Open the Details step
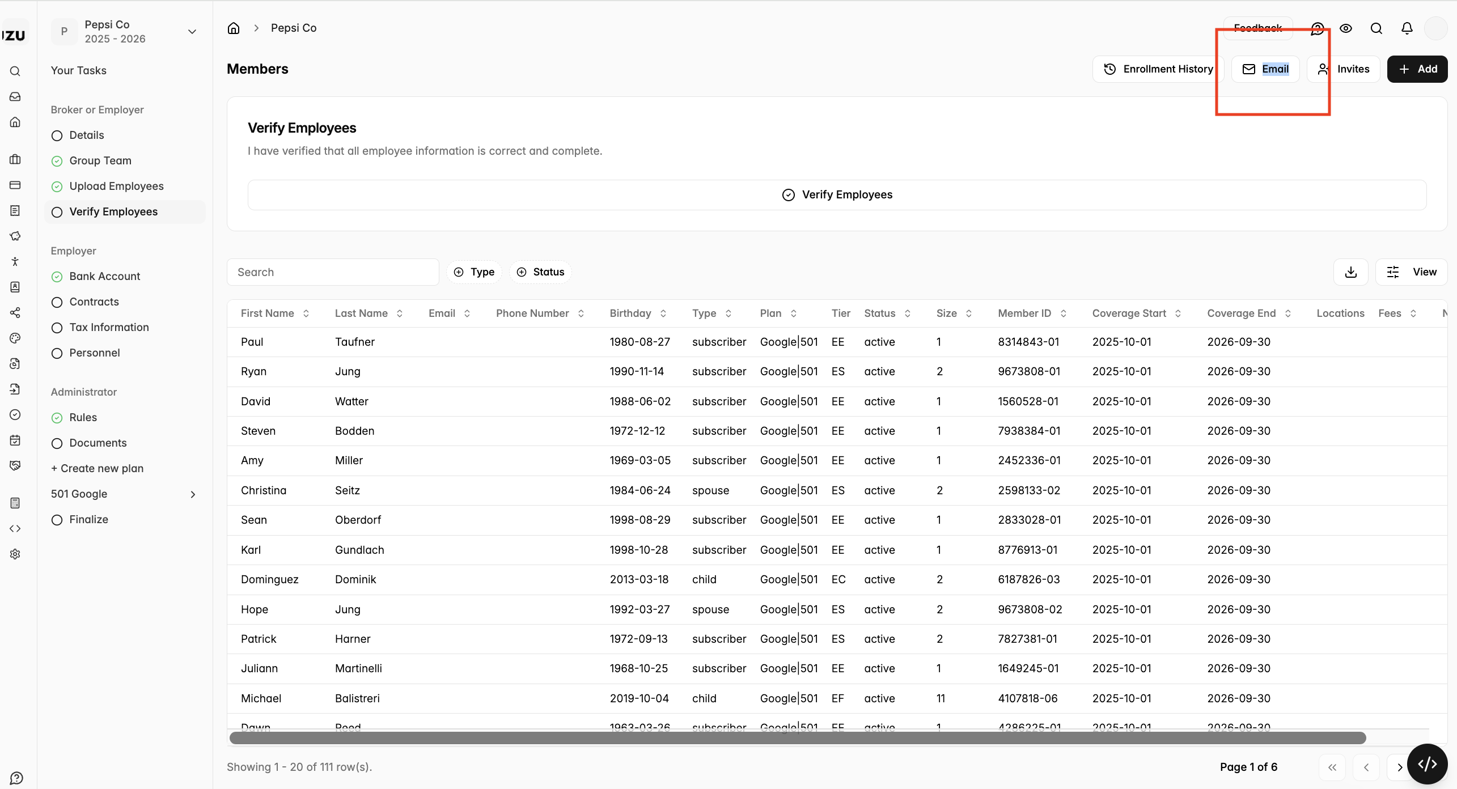Screen dimensions: 1457x789 (x=125, y=135)
